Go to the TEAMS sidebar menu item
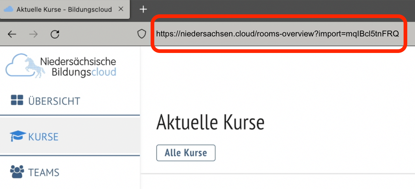This screenshot has height=189, width=415. pos(44,172)
